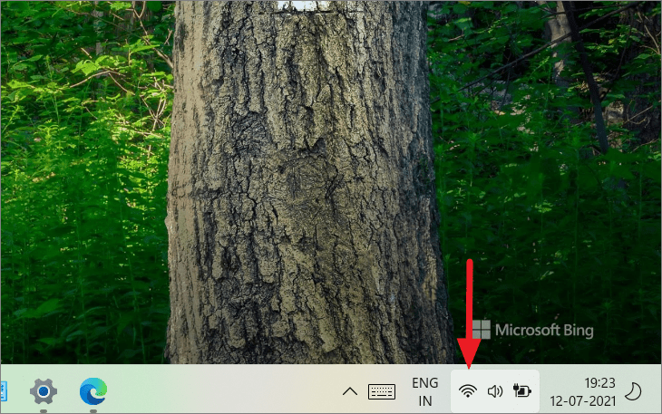Screen dimensions: 662x414
Task: Click the date 12-07-2021
Action: [582, 401]
